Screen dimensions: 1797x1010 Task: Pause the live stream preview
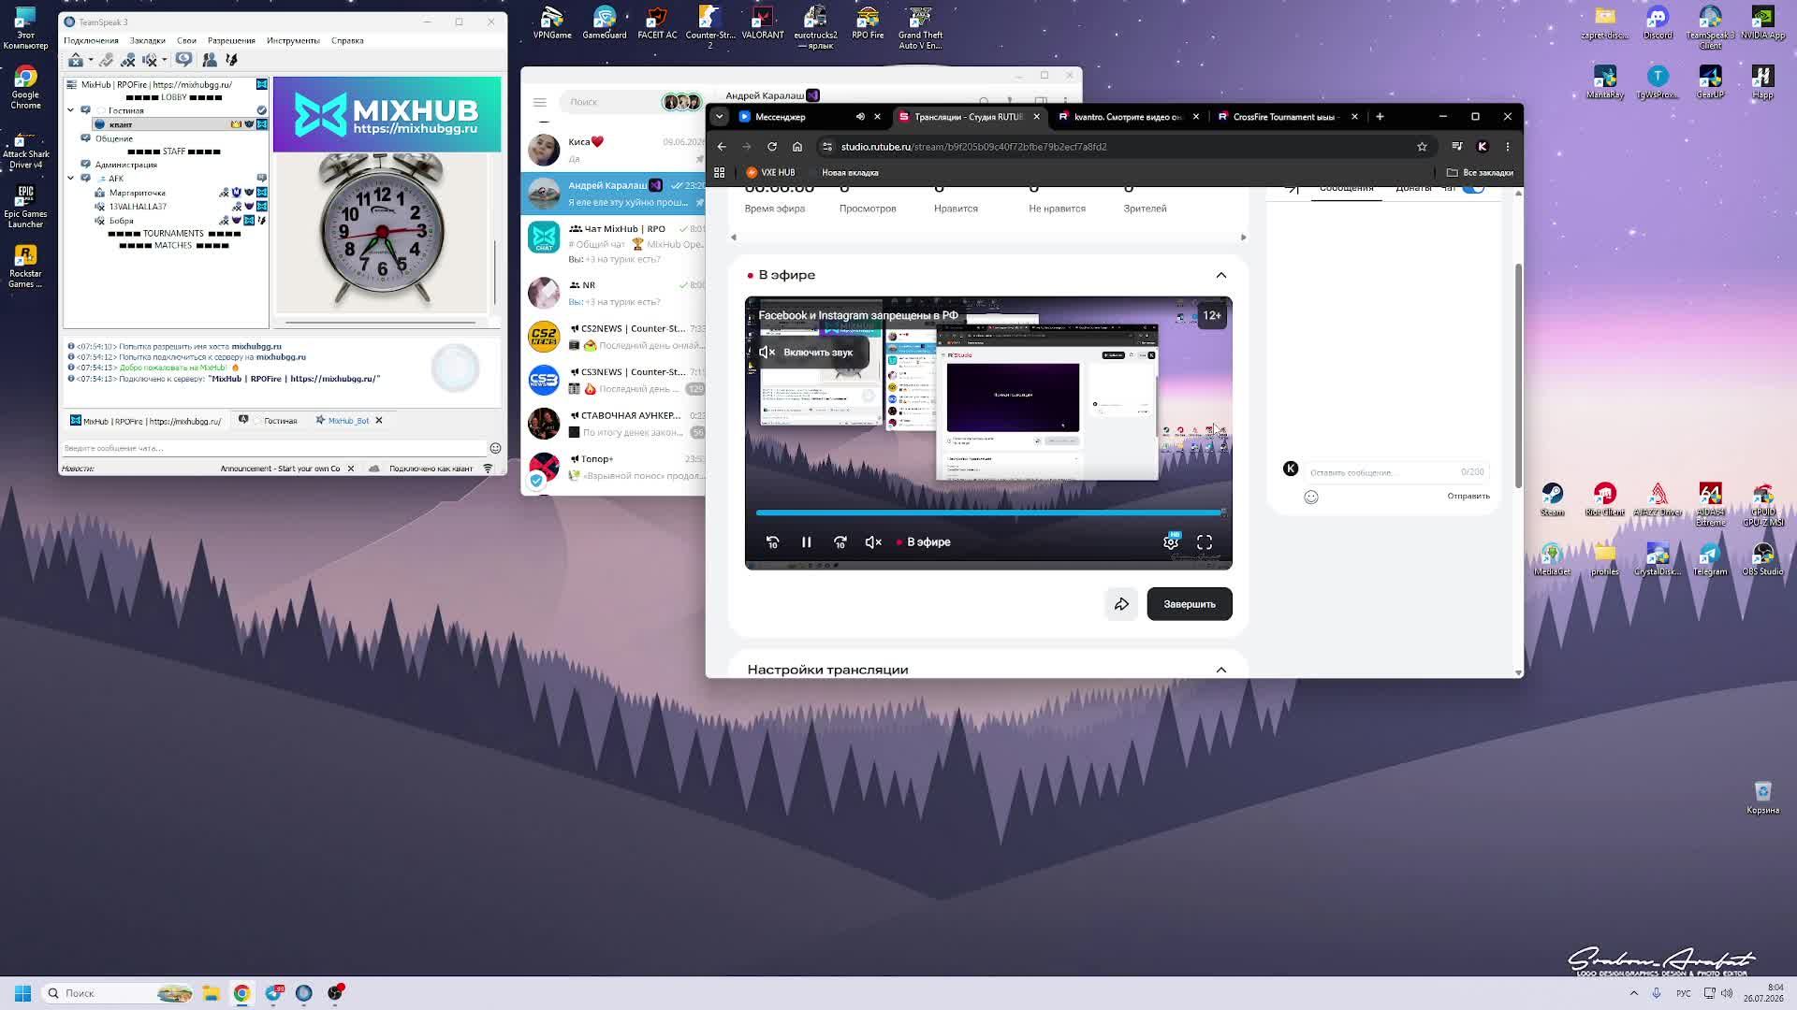(x=806, y=542)
